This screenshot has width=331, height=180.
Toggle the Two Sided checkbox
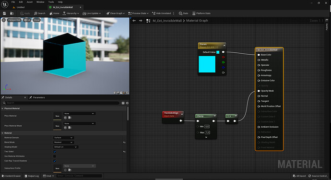[x=55, y=152]
